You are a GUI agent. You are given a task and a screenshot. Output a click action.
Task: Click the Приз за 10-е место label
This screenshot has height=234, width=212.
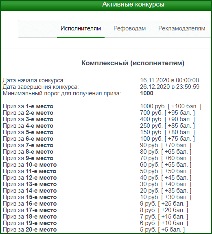pos(30,165)
